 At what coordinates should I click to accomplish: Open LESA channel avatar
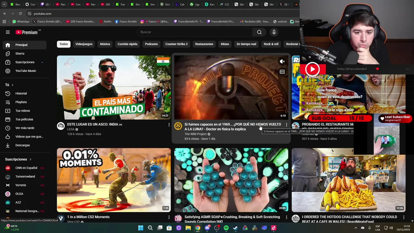pyautogui.click(x=61, y=126)
